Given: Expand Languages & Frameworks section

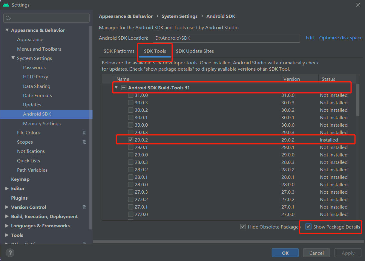Looking at the screenshot, I should click(x=7, y=226).
